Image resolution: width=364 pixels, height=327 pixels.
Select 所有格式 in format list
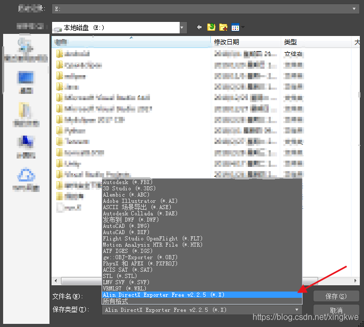click(x=202, y=301)
